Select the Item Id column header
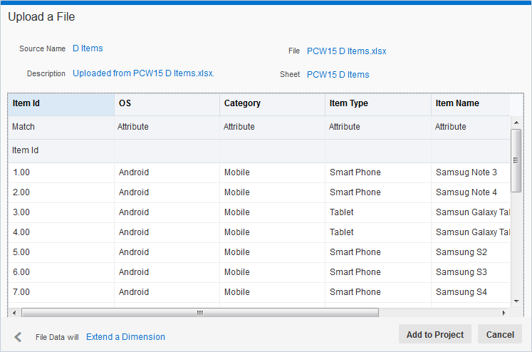 pos(61,103)
